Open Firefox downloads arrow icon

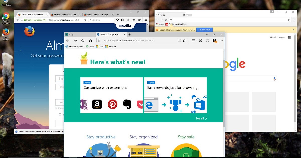pos(128,20)
